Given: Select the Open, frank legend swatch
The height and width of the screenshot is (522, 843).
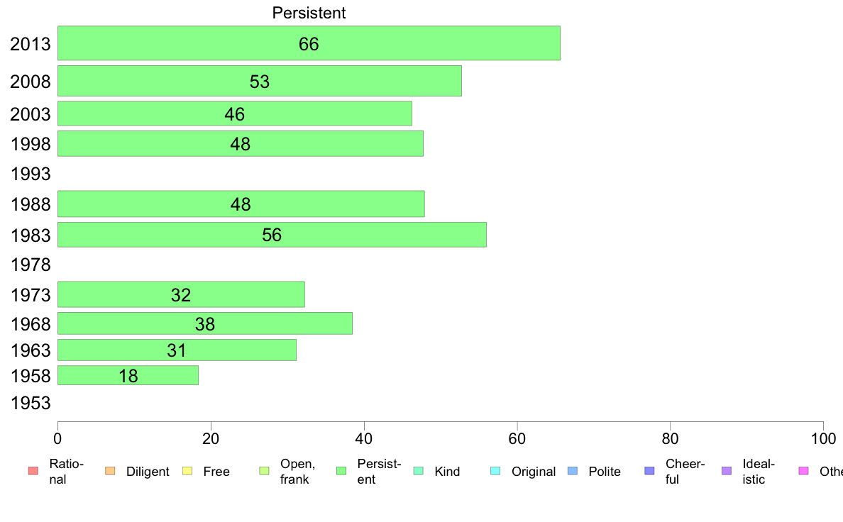Looking at the screenshot, I should click(x=264, y=471).
